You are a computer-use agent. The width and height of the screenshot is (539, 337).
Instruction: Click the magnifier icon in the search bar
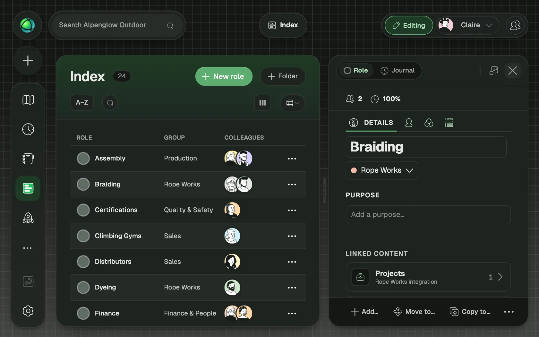170,25
